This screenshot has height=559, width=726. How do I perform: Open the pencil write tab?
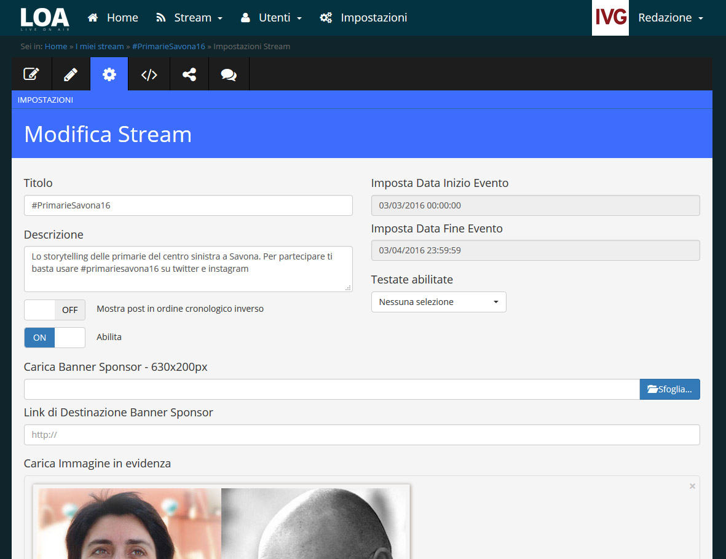pyautogui.click(x=71, y=74)
